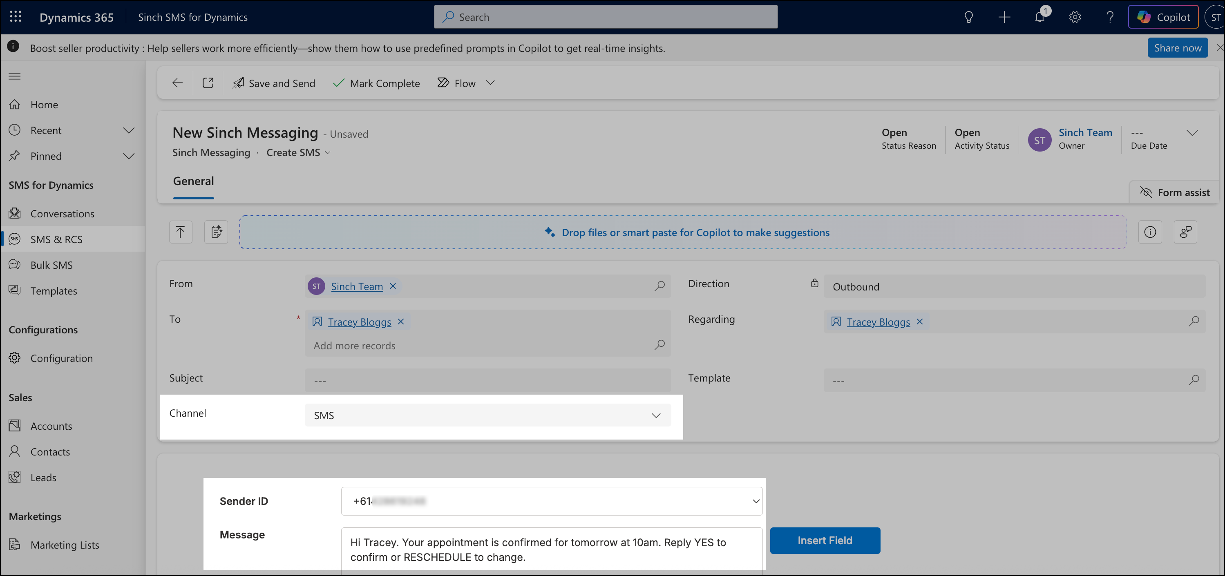The height and width of the screenshot is (576, 1225).
Task: Click the lock icon next to Direction
Action: [815, 283]
